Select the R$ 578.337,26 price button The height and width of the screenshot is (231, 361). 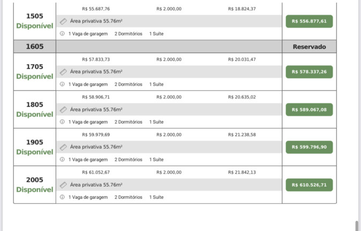[x=309, y=72]
